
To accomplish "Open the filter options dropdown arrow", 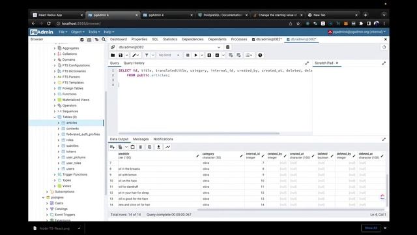I will pyautogui.click(x=153, y=55).
